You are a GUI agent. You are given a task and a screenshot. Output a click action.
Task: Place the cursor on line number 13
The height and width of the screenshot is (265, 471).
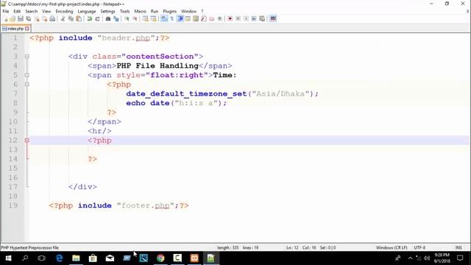(13, 149)
